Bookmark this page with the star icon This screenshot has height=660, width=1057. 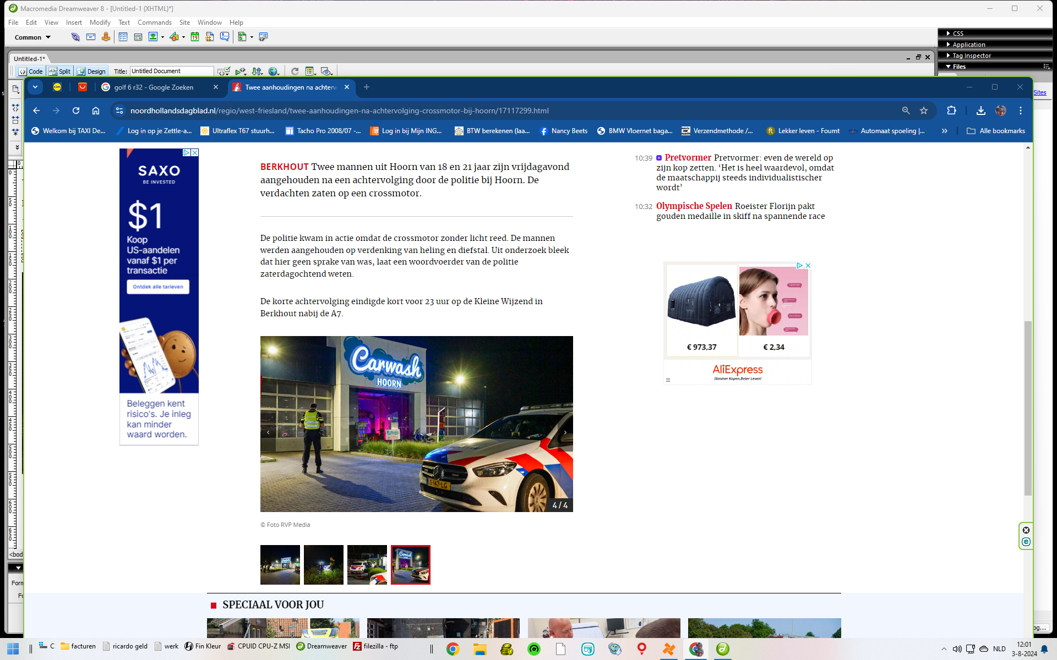click(924, 111)
